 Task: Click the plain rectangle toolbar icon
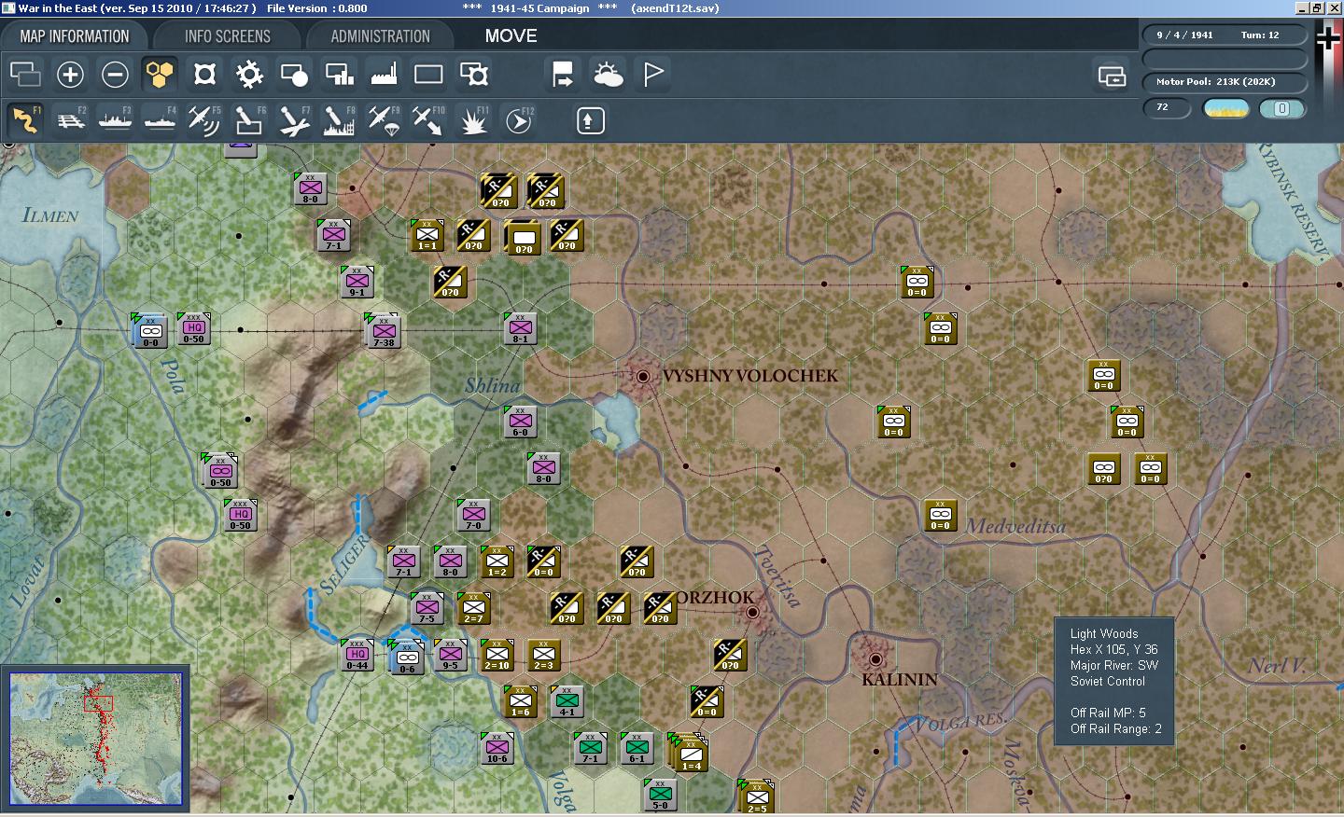point(428,74)
